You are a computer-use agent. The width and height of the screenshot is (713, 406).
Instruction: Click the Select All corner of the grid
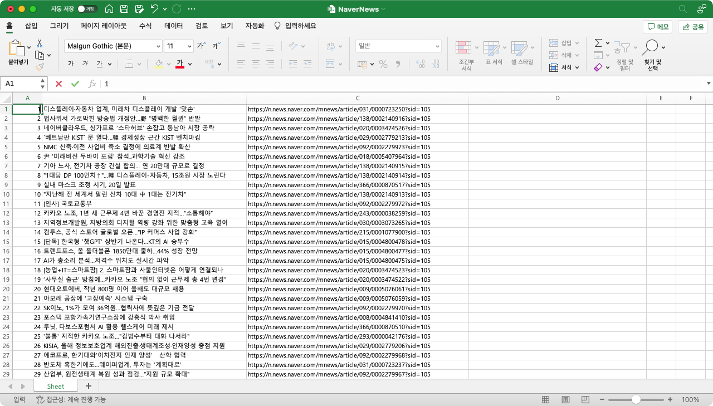click(6, 98)
